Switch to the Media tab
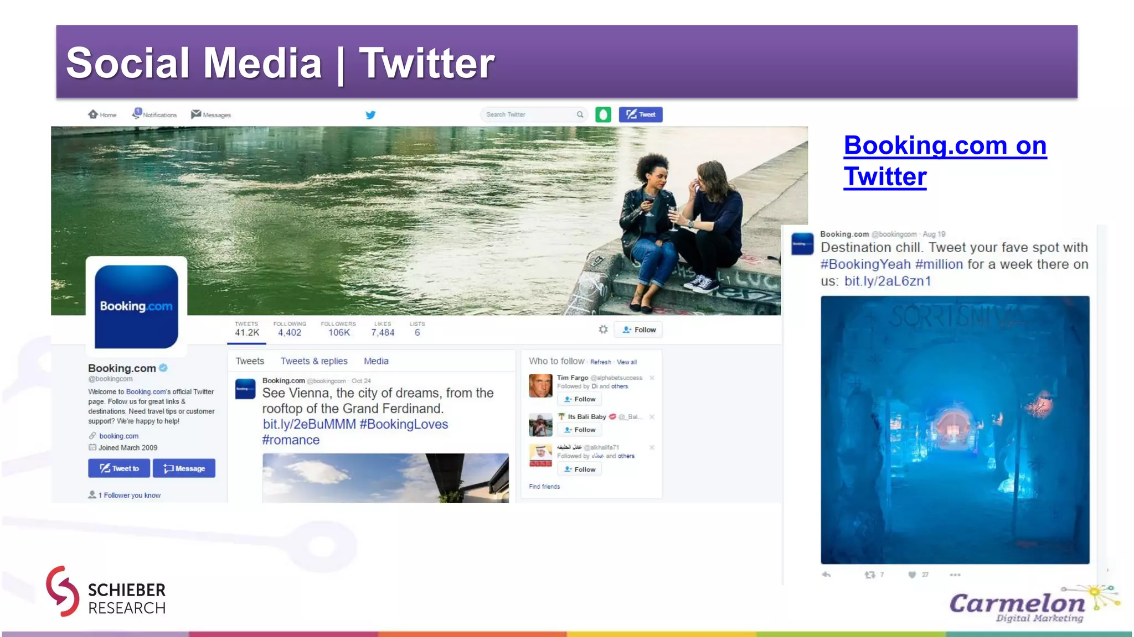This screenshot has width=1134, height=637. (x=376, y=361)
